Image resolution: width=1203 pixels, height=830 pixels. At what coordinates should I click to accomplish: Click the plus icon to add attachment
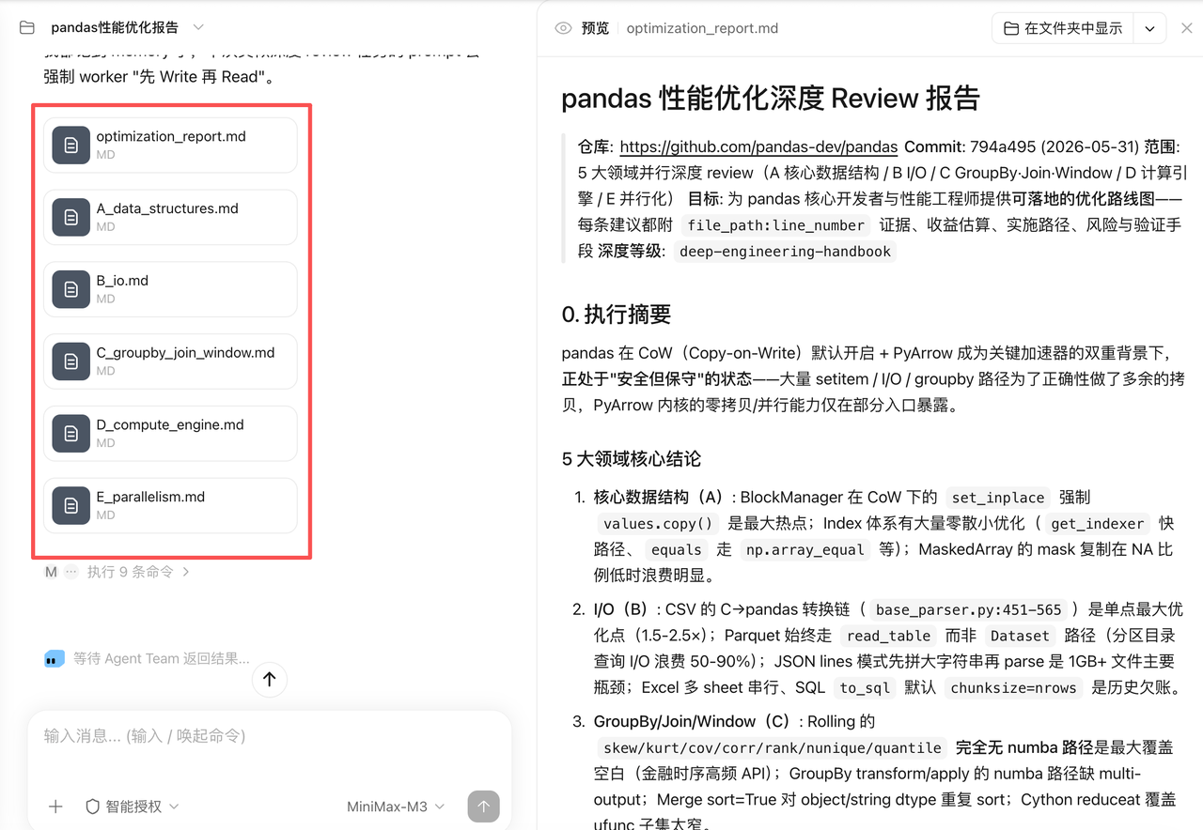click(55, 807)
